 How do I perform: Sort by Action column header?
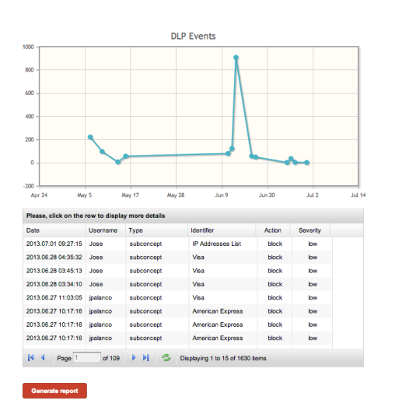273,230
